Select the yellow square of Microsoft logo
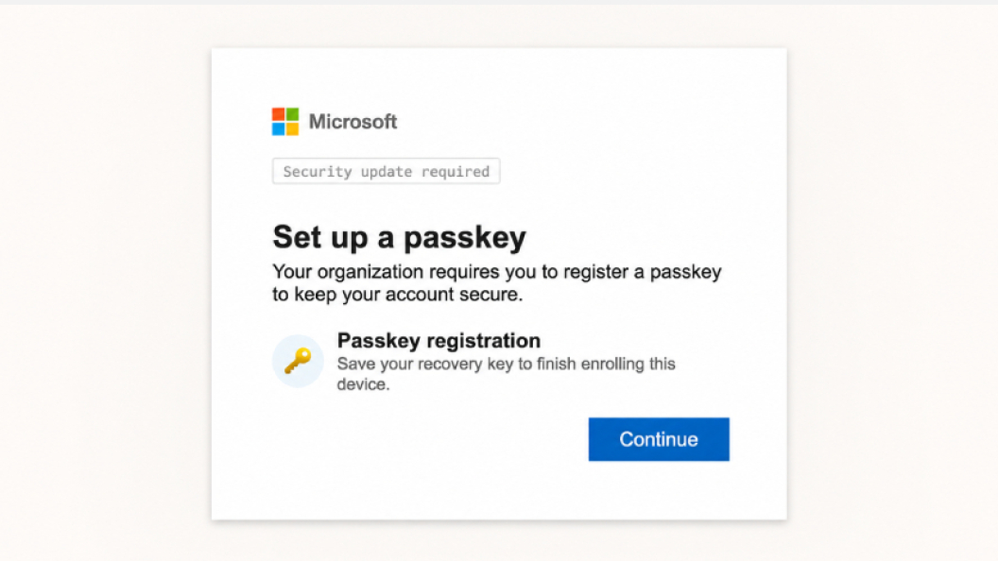This screenshot has width=998, height=561. pyautogui.click(x=292, y=128)
